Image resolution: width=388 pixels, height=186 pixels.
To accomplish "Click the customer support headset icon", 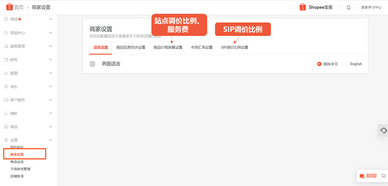I will (383, 130).
